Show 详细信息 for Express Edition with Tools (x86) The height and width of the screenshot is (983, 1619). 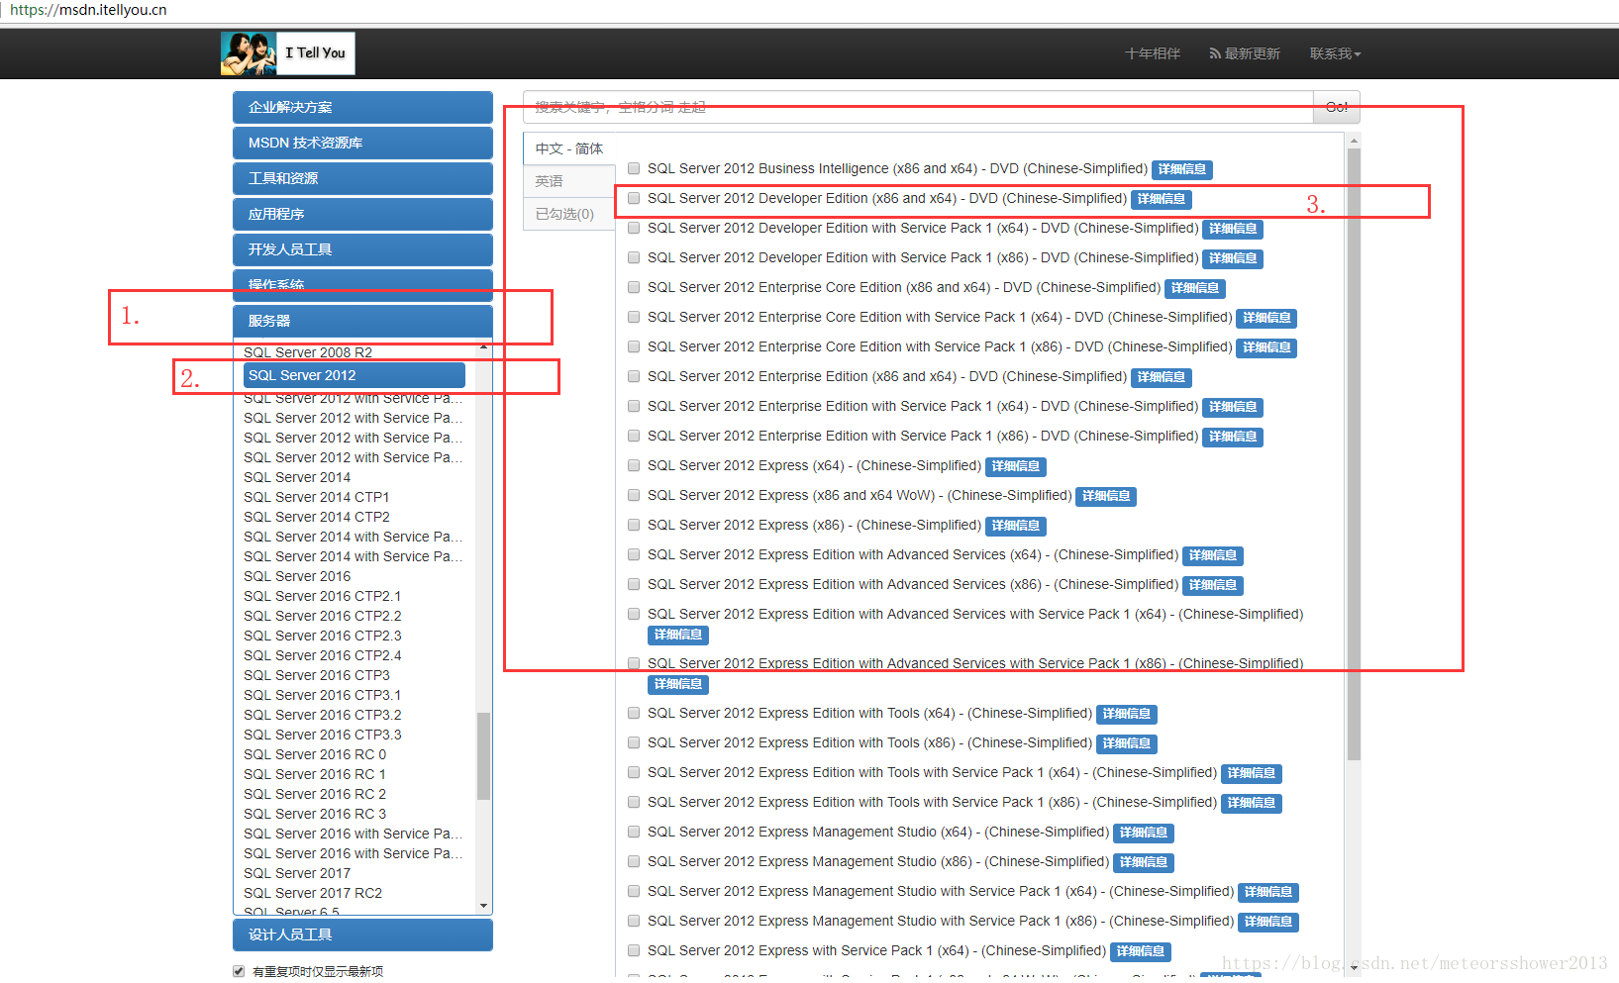(x=1127, y=743)
